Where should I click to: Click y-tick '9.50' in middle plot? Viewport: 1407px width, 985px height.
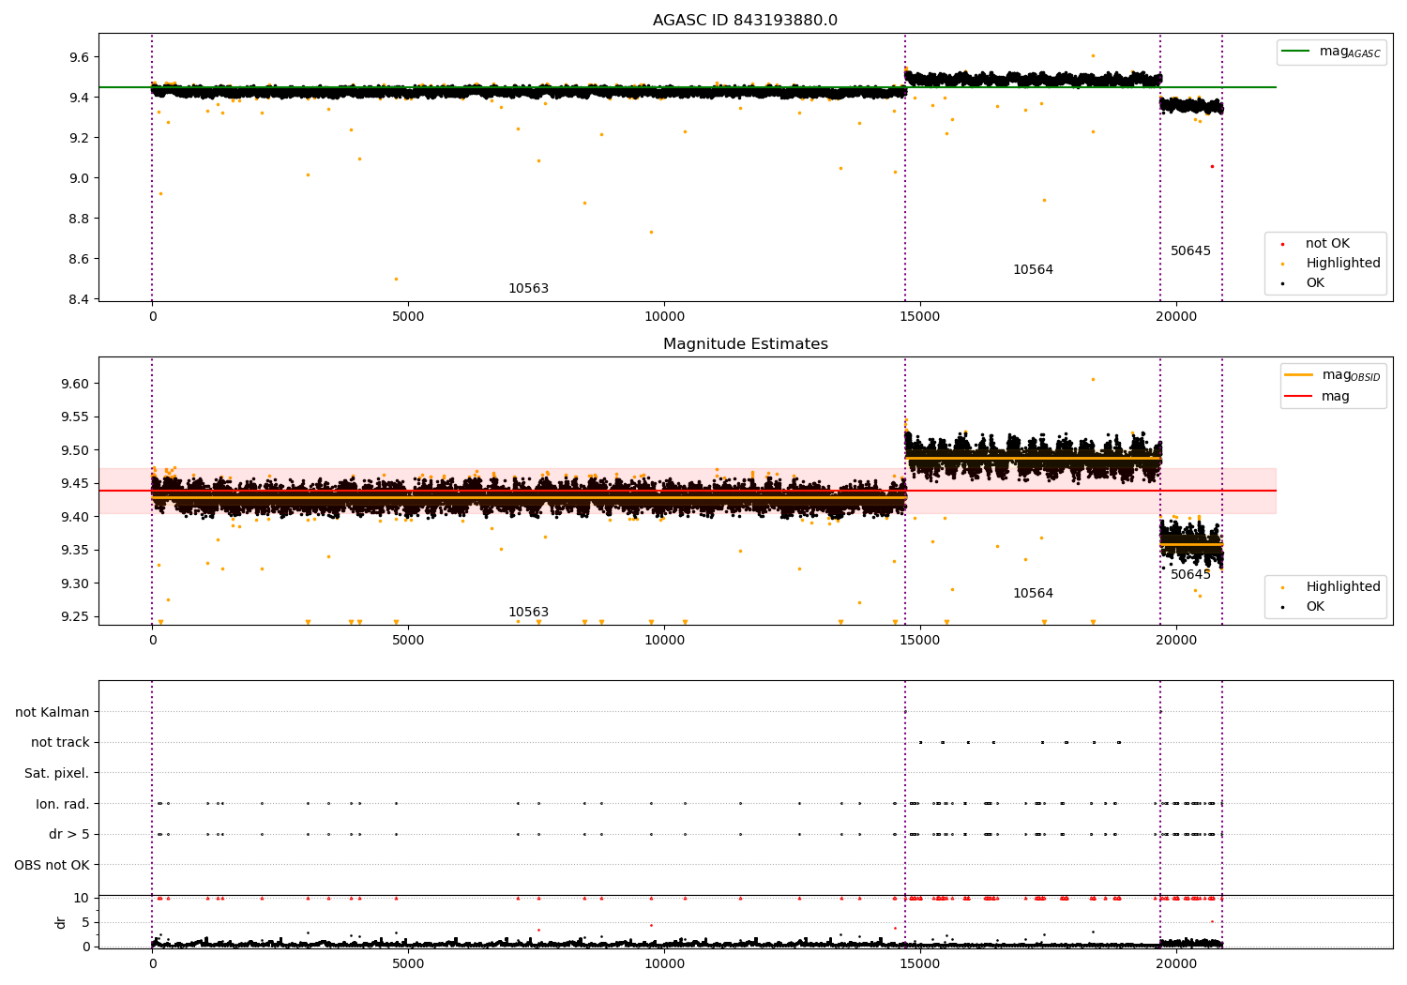click(x=75, y=450)
